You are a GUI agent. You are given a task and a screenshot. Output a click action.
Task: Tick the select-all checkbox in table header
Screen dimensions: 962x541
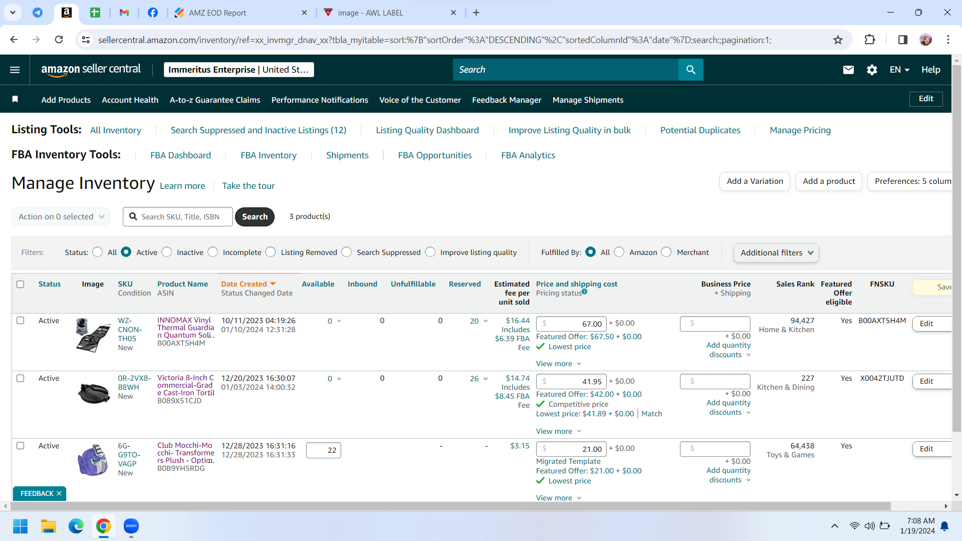tap(21, 284)
